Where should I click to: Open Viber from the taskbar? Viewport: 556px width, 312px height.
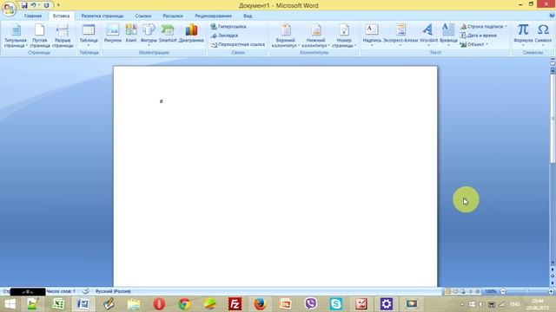[310, 304]
